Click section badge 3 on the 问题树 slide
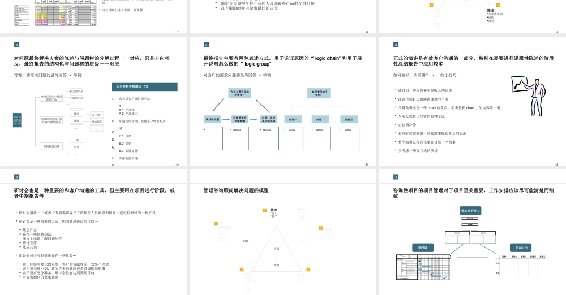Screen dimensions: 566x295 16,45
